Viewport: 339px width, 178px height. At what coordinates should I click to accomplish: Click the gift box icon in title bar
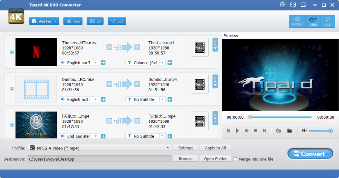click(282, 5)
